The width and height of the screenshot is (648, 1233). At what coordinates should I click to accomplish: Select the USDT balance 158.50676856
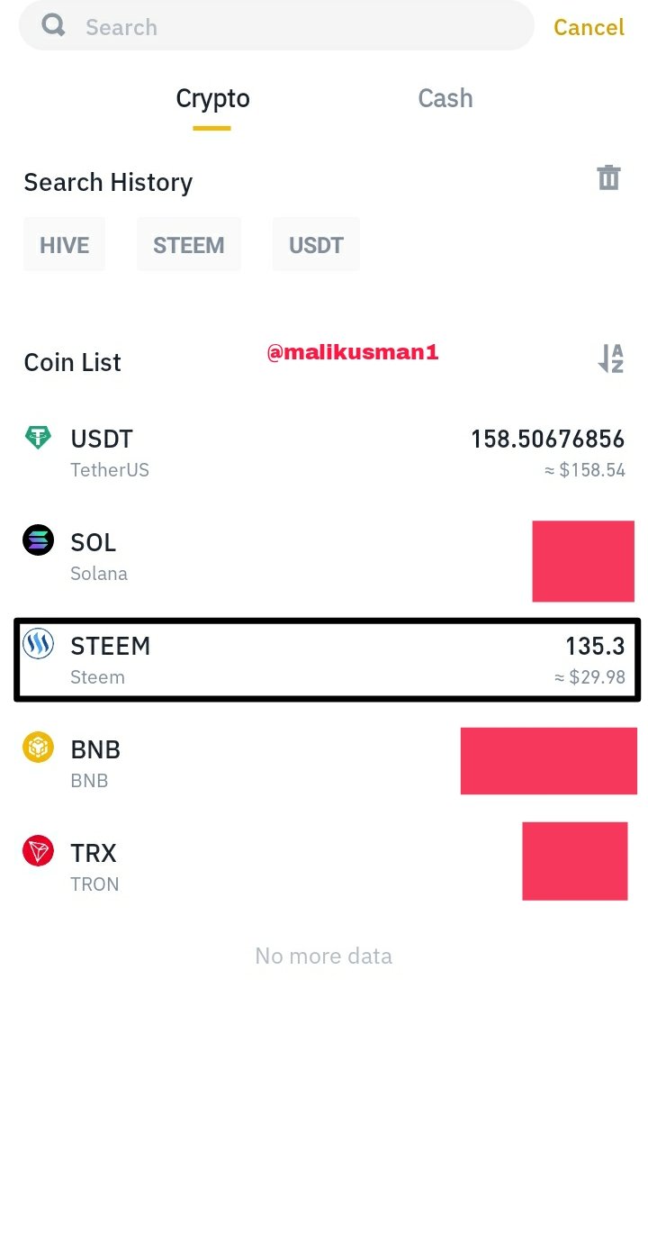coord(547,439)
